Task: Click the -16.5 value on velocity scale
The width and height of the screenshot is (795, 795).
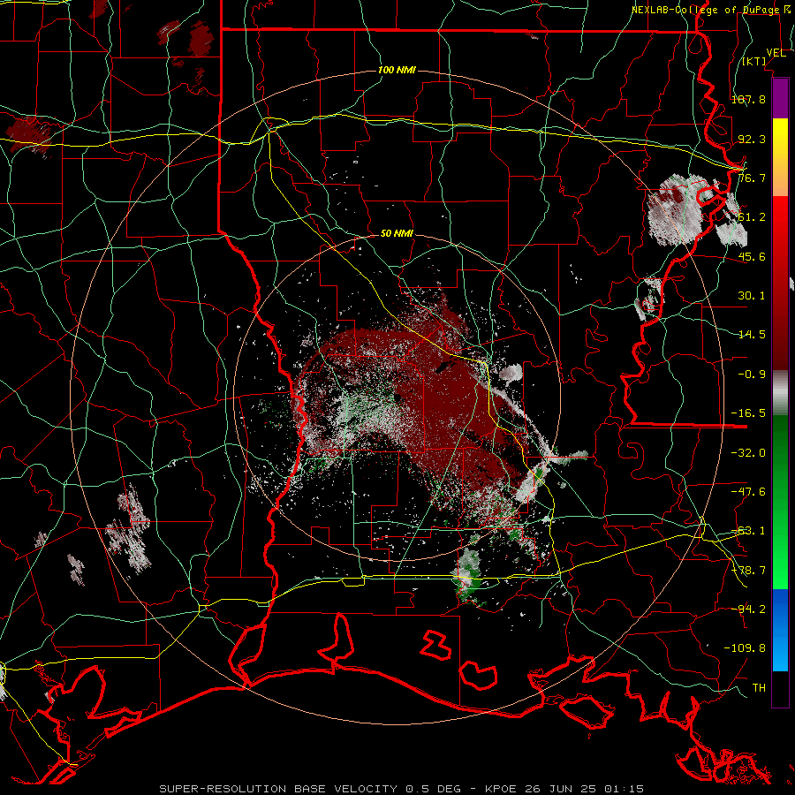Action: tap(748, 413)
